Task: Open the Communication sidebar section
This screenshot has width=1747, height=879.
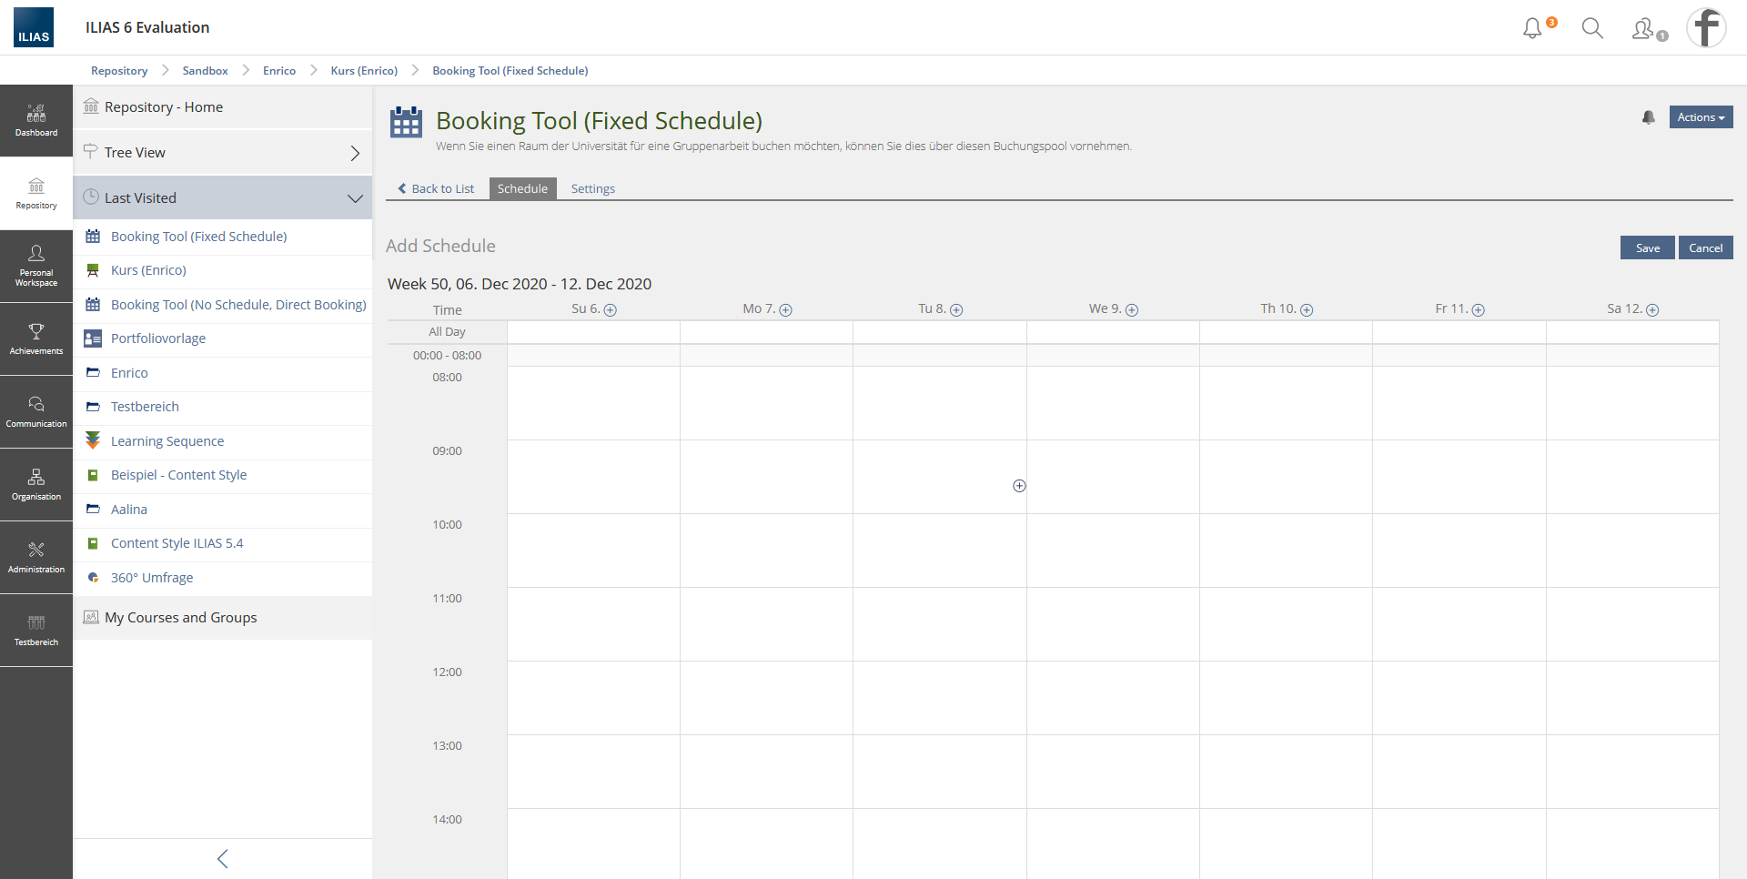Action: [x=36, y=411]
